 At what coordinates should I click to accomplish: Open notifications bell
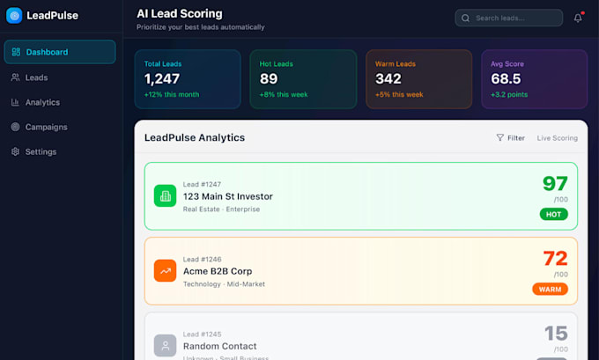point(578,18)
